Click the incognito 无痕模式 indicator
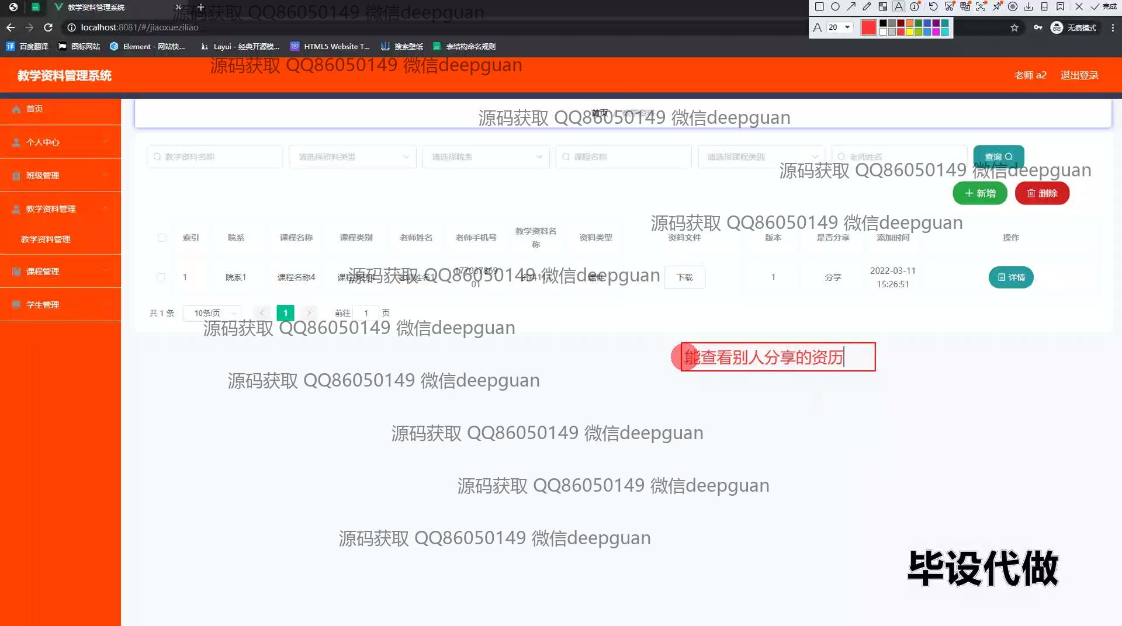 click(x=1073, y=27)
